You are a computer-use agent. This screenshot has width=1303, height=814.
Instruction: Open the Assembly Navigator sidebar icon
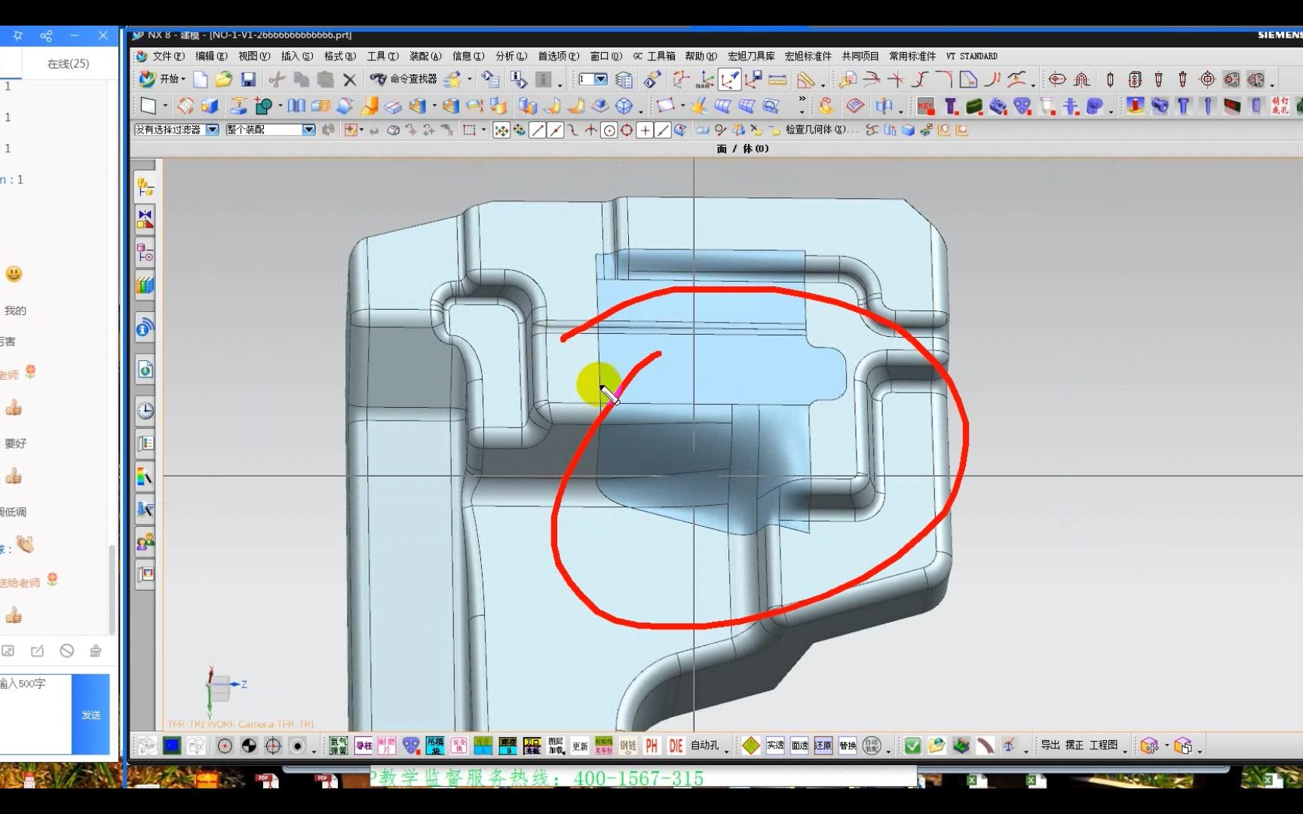(145, 187)
